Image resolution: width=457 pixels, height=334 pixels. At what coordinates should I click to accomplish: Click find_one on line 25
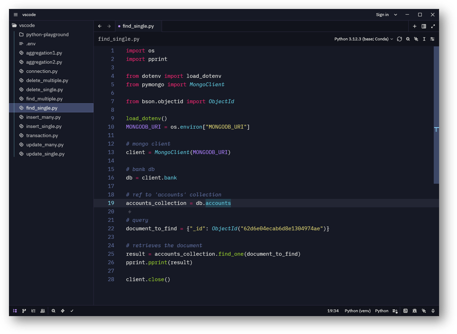(231, 254)
